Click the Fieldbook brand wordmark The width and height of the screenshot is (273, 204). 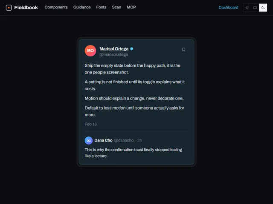(x=26, y=8)
